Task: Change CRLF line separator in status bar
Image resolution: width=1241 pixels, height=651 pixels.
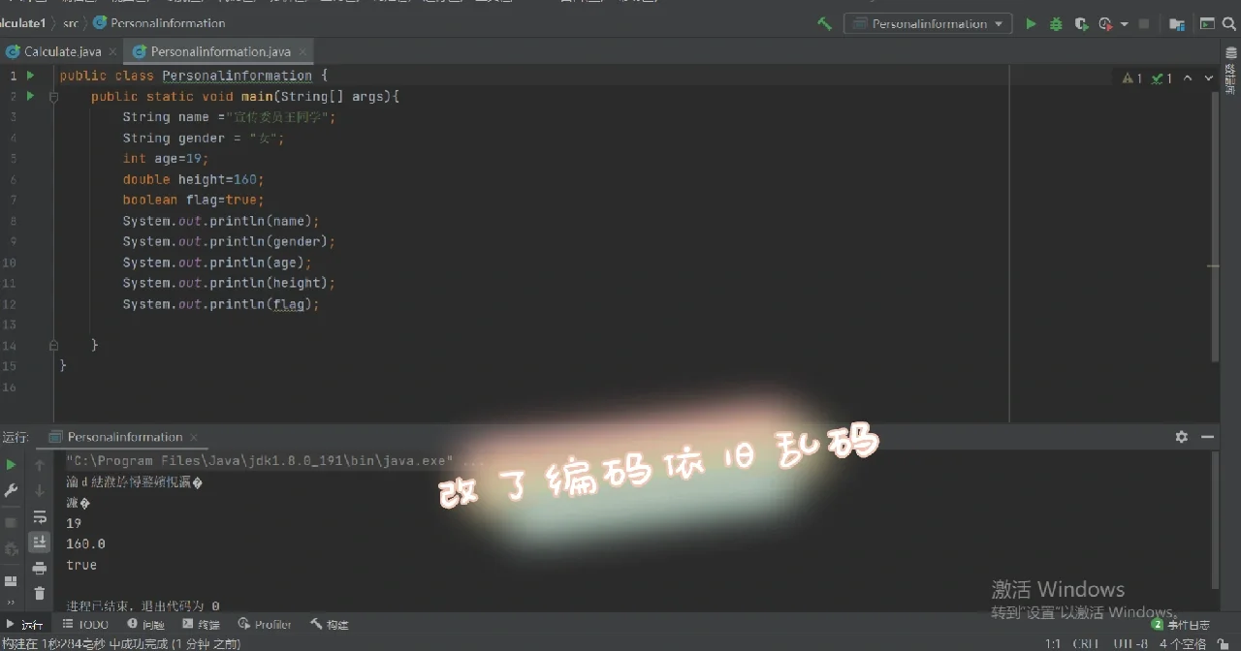Action: pos(1086,643)
